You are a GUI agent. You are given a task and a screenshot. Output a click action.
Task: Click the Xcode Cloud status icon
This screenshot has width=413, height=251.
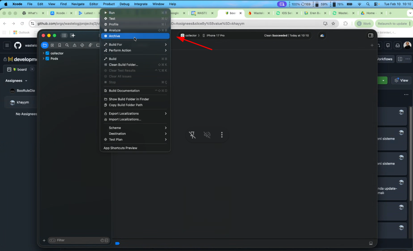click(322, 36)
